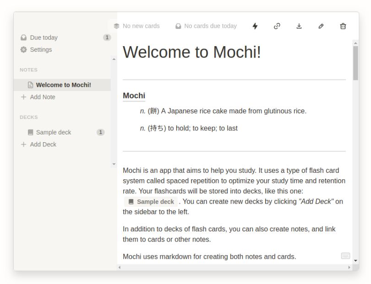Screen dimensions: 371x284
Task: Copy the note link using chain icon
Action: 277,26
